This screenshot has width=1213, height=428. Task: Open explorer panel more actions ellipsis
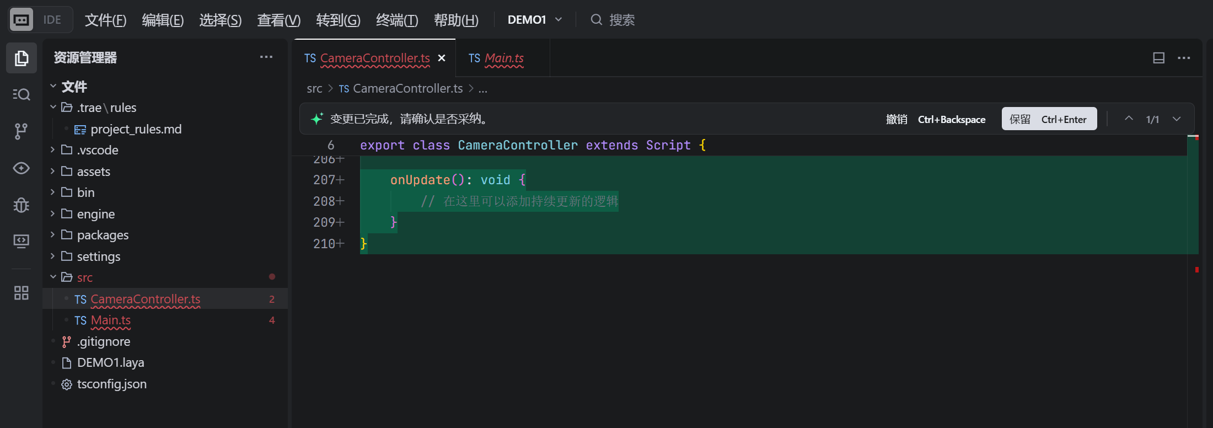tap(266, 57)
